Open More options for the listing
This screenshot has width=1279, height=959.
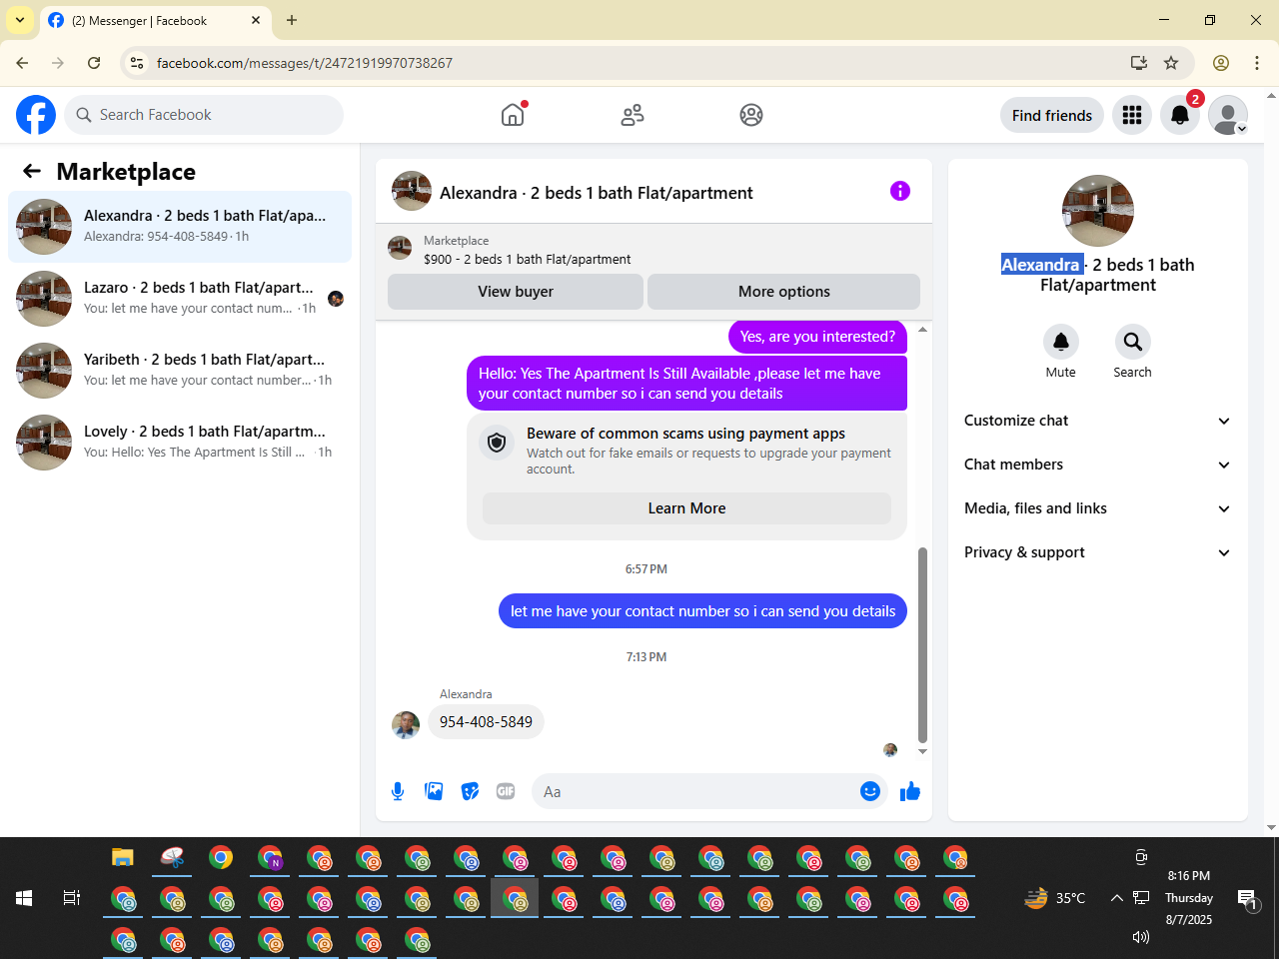tap(784, 292)
